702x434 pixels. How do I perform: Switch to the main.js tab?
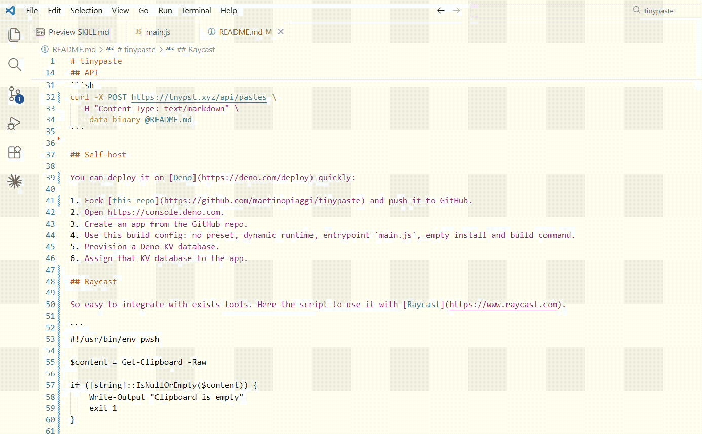[162, 32]
